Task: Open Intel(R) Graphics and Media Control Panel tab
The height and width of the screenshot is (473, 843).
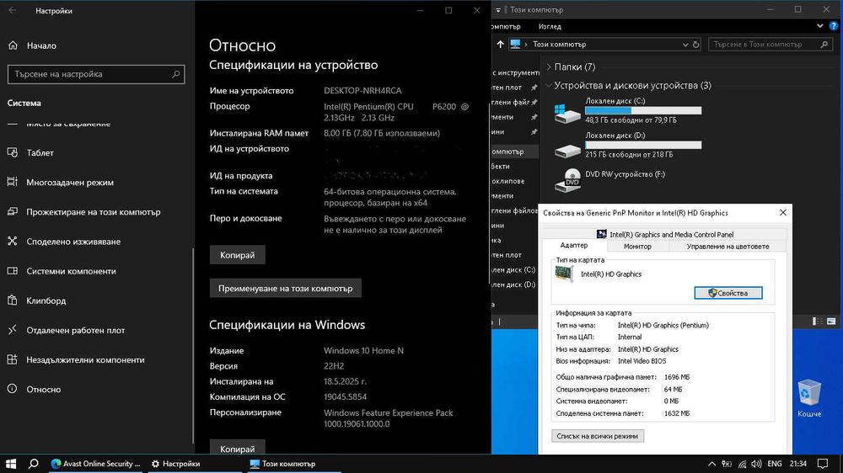Action: [664, 234]
